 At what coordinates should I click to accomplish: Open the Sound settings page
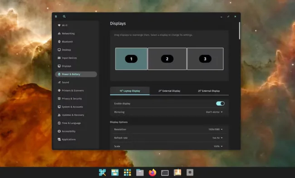(x=76, y=82)
